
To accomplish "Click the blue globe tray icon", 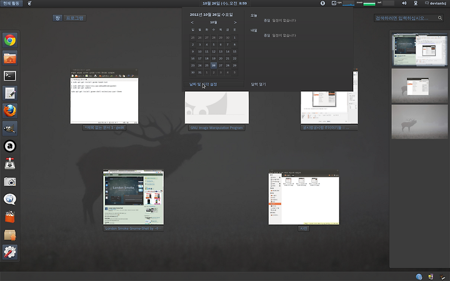I will click(419, 277).
